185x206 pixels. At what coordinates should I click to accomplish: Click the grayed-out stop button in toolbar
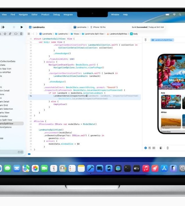[x=14, y=27]
